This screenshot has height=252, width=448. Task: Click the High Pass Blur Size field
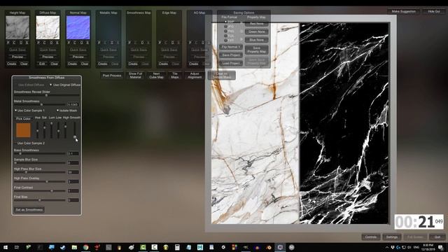pyautogui.click(x=73, y=172)
